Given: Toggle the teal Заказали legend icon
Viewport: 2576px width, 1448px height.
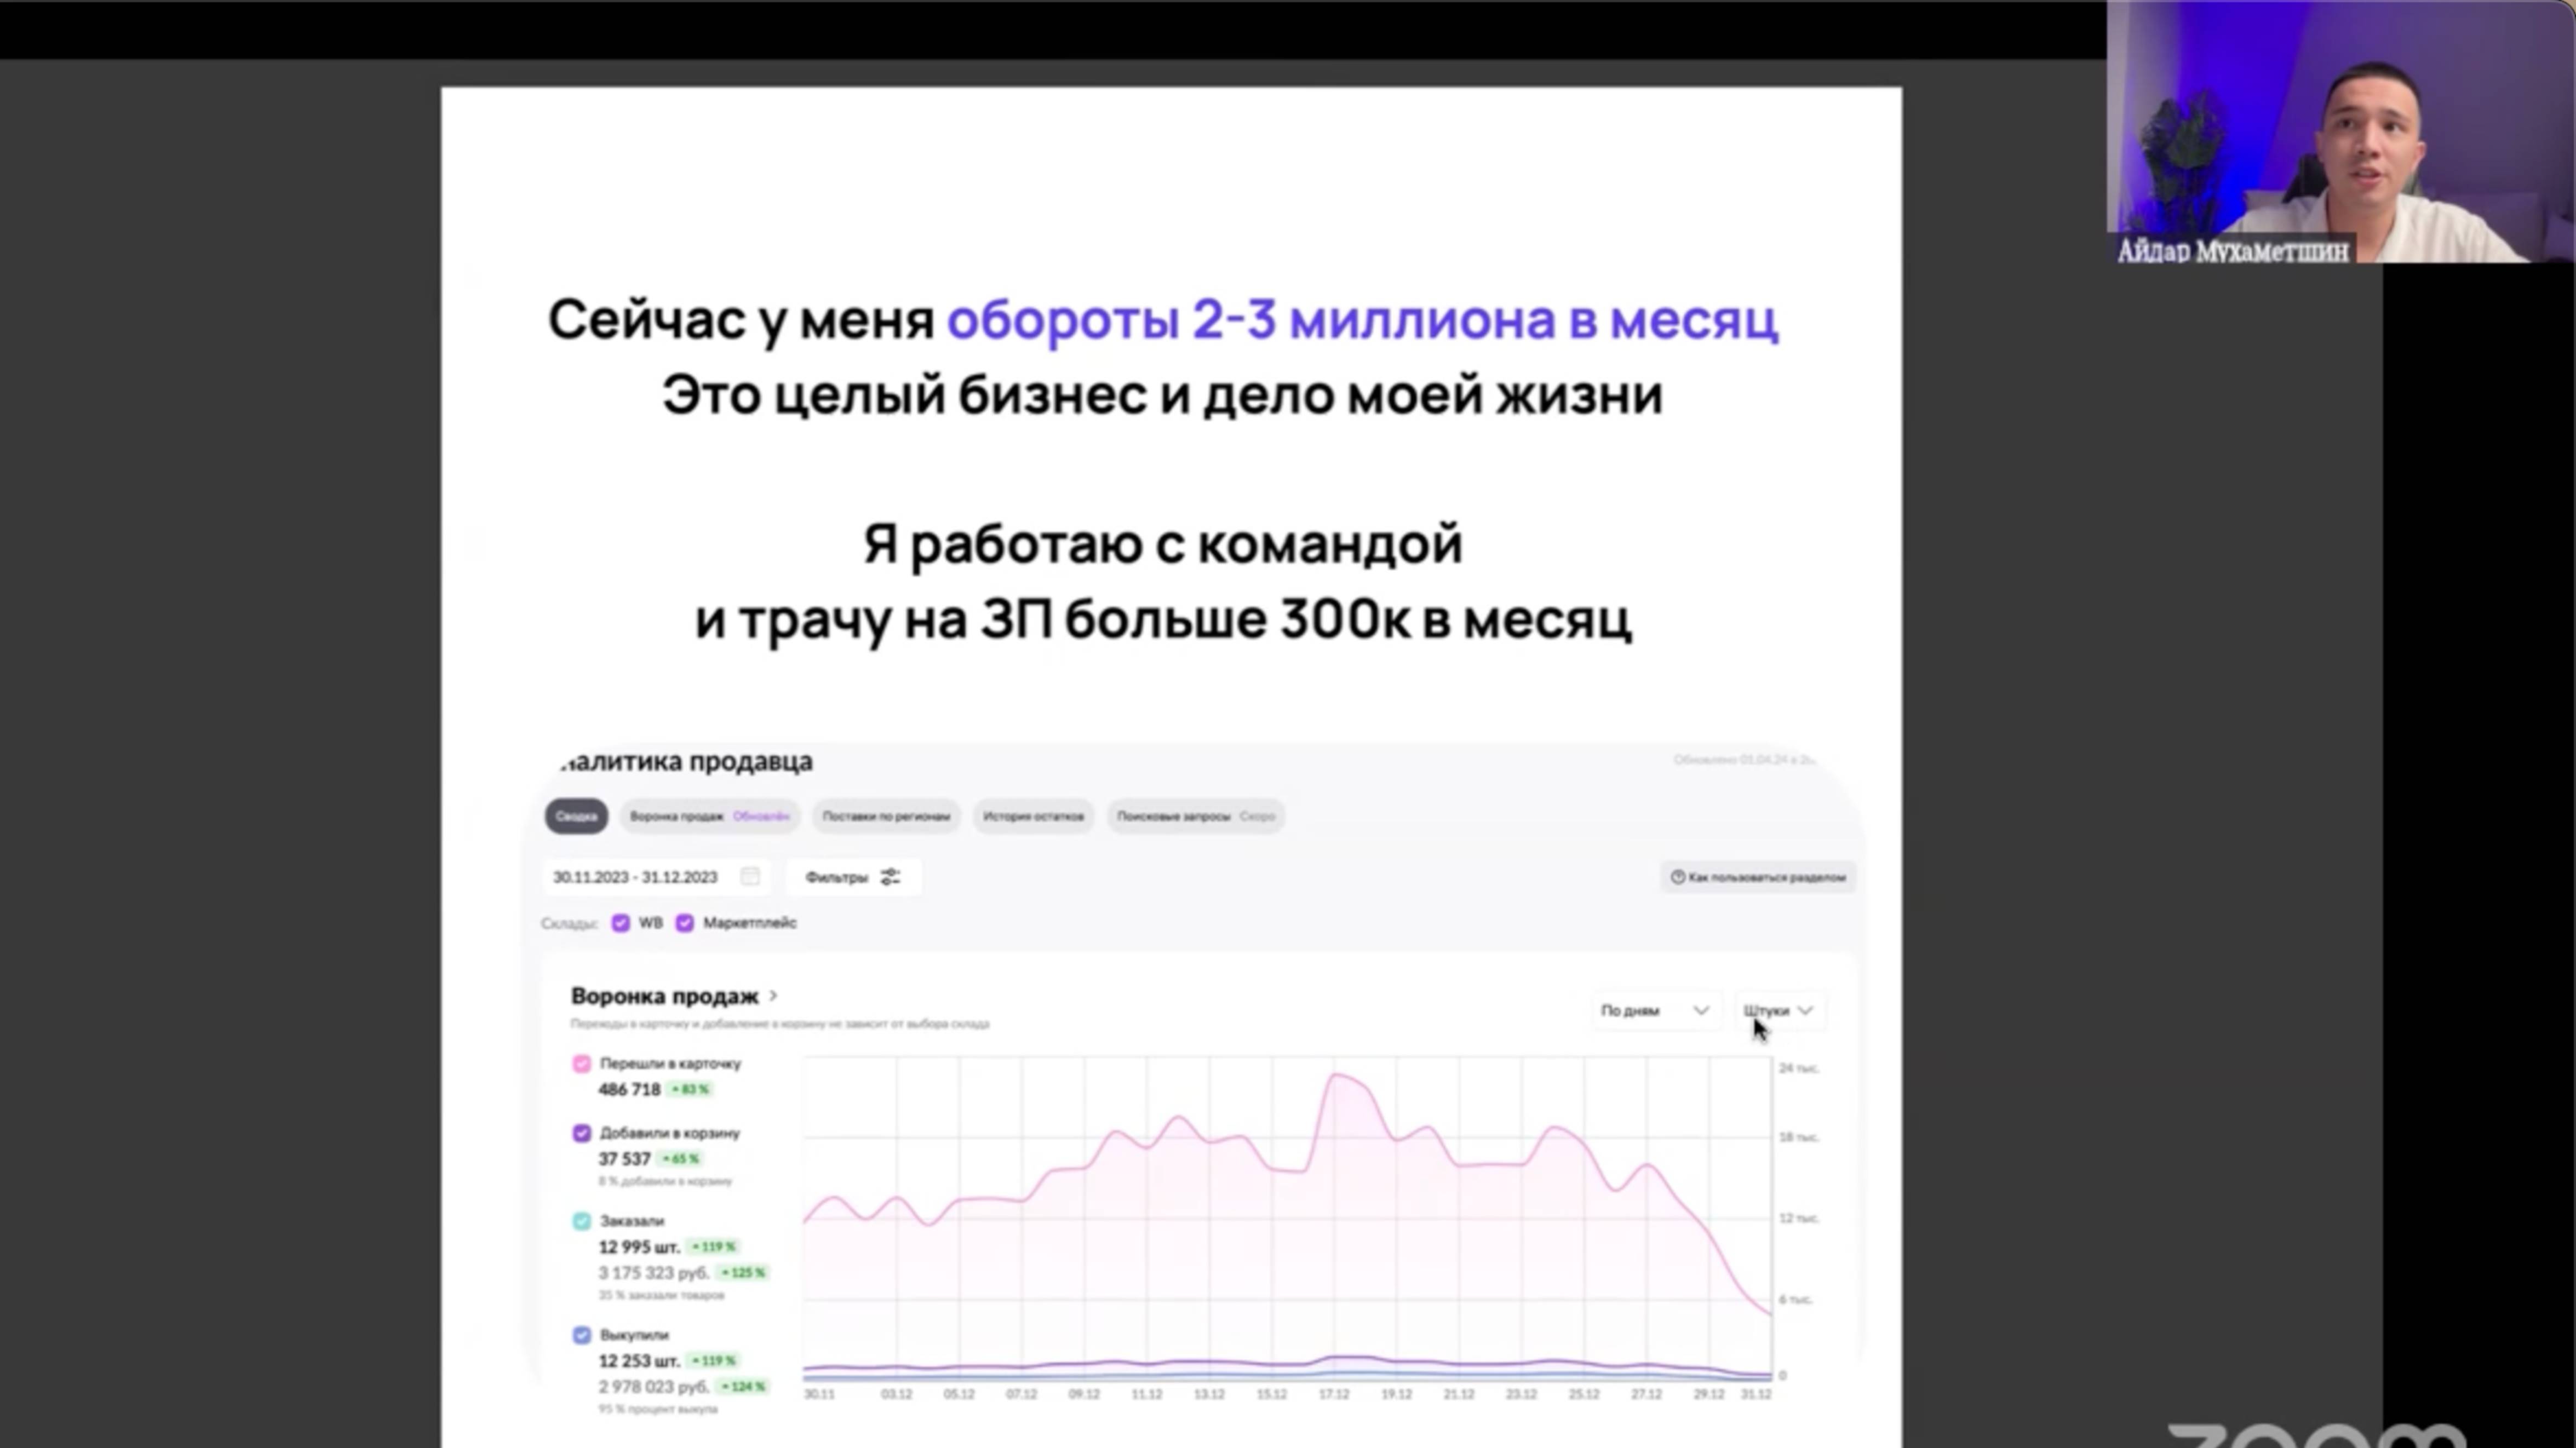Looking at the screenshot, I should (582, 1220).
